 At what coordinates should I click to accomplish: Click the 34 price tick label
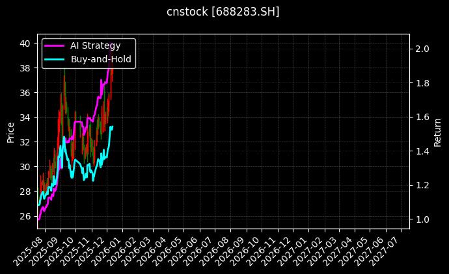coord(25,118)
